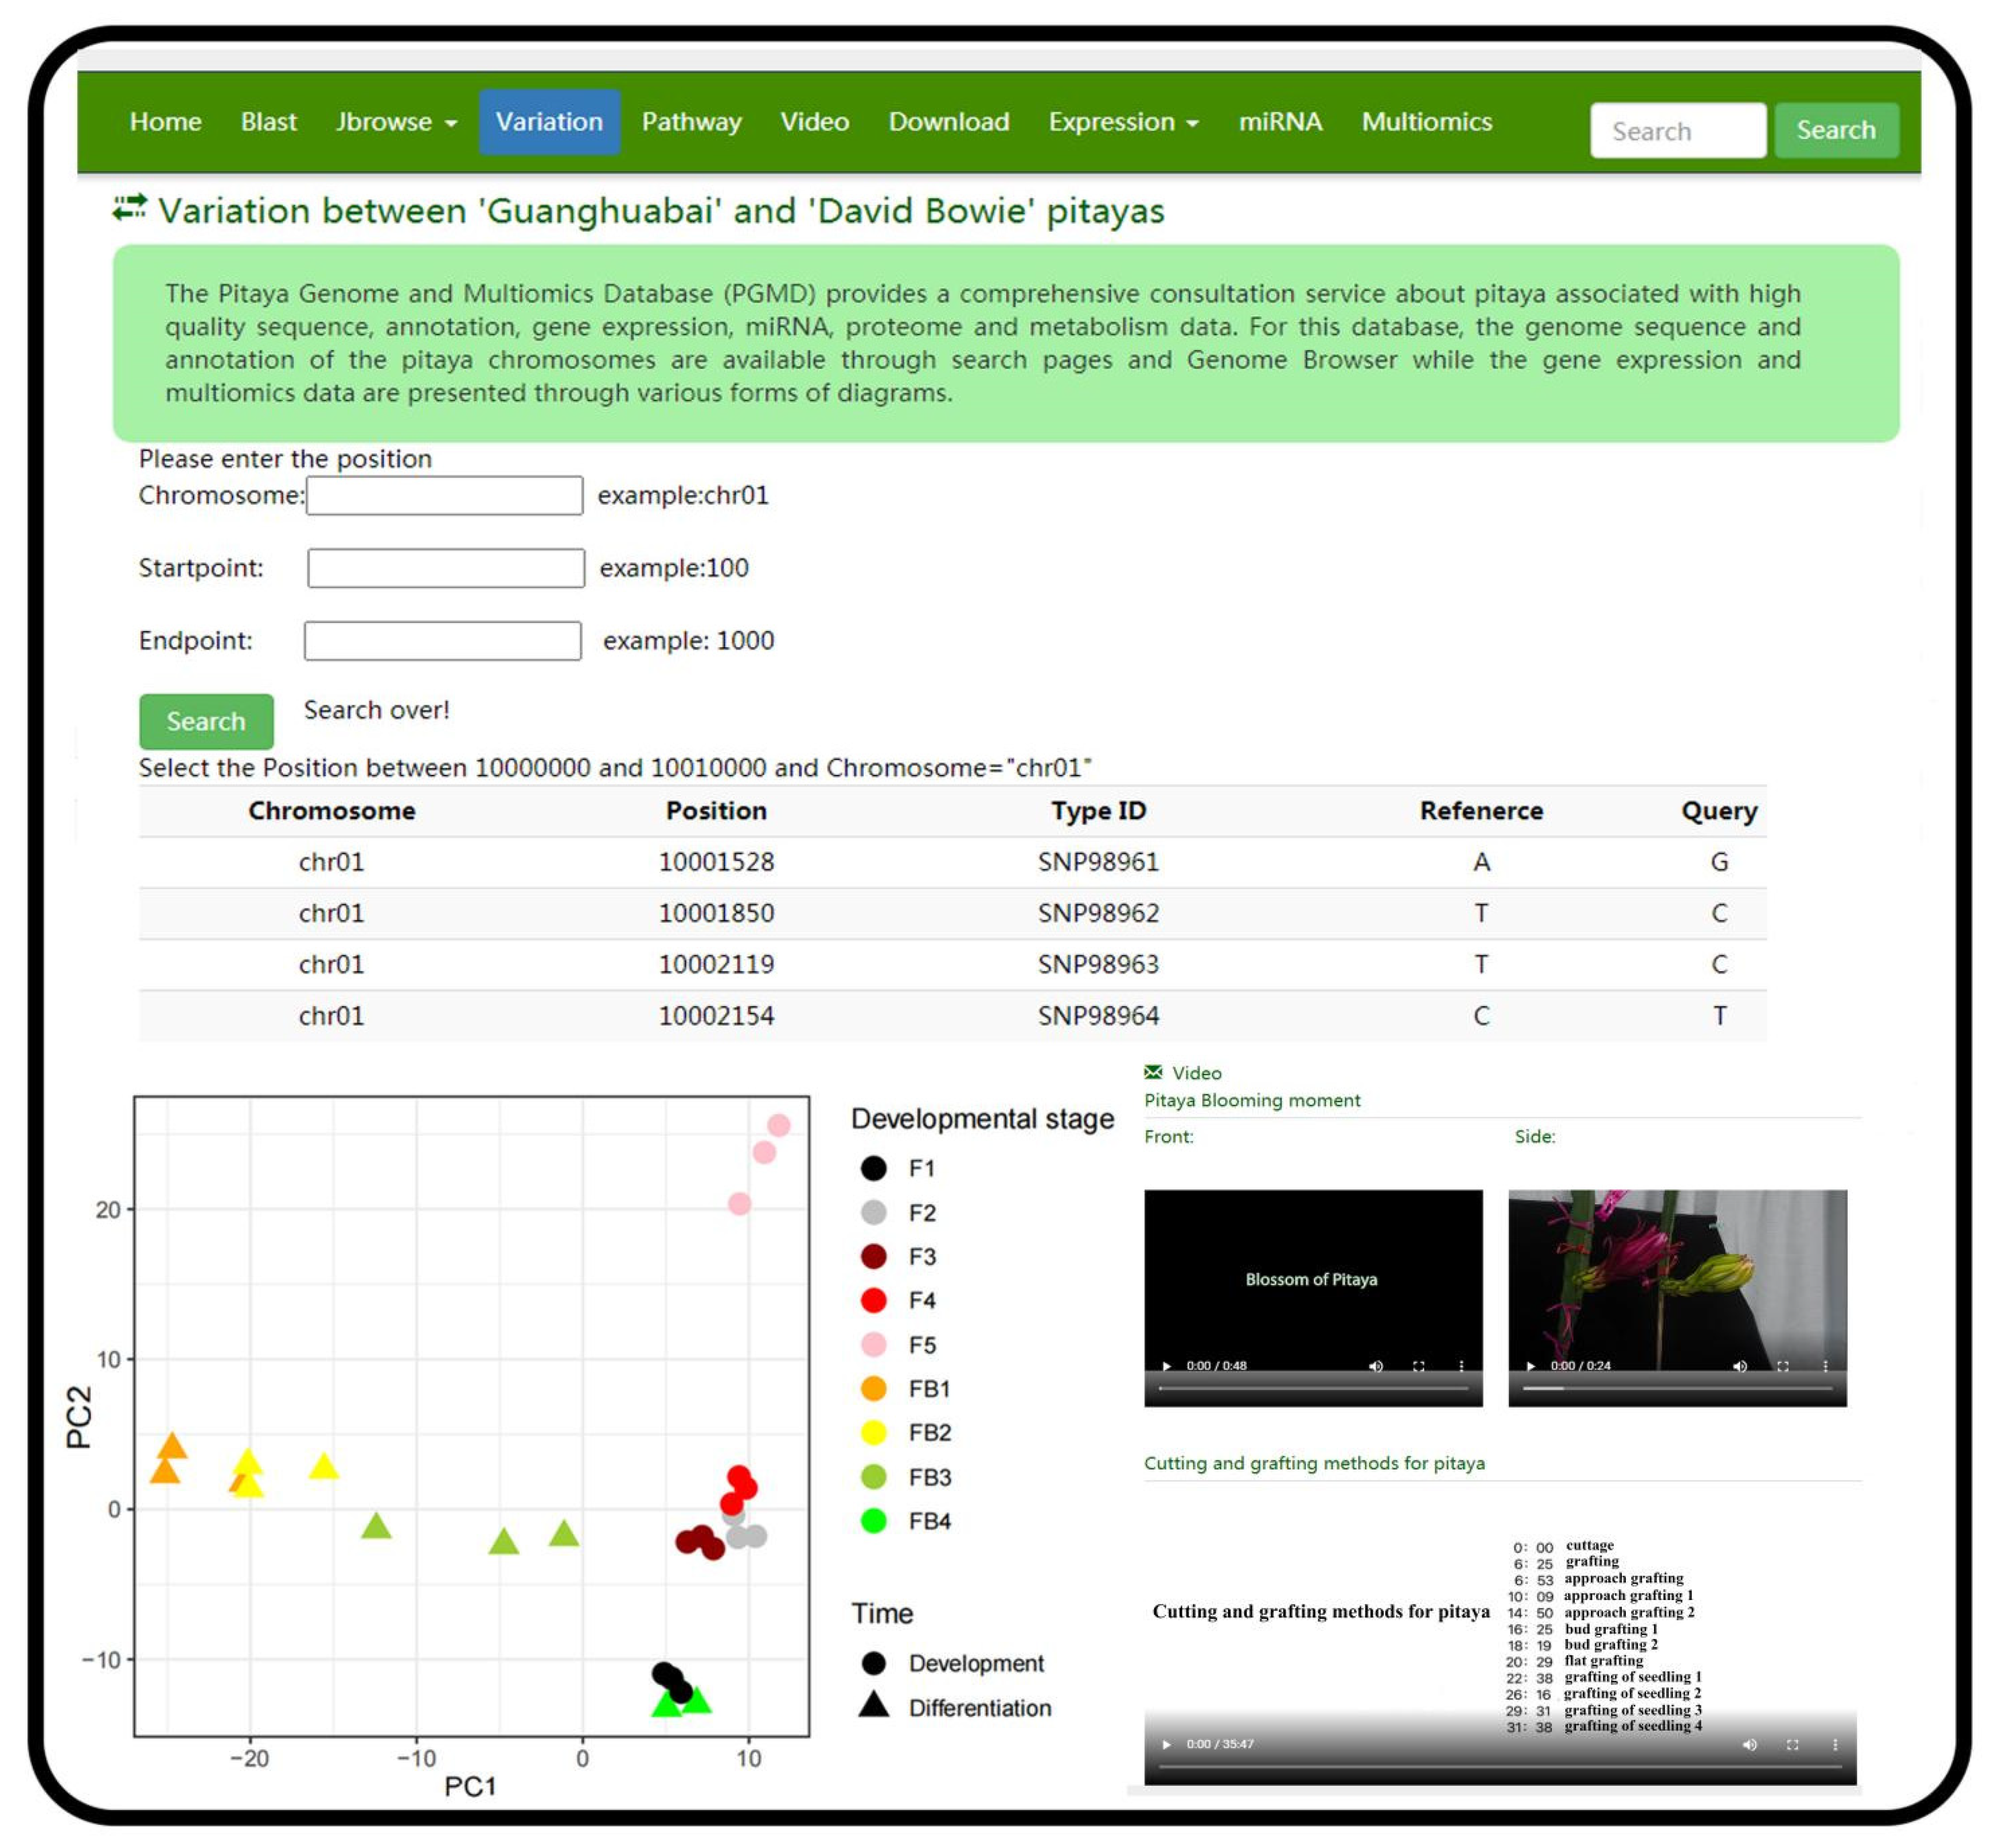Screen dimensions: 2001x1848
Task: Mute the cutting and grafting video
Action: [x=1749, y=1745]
